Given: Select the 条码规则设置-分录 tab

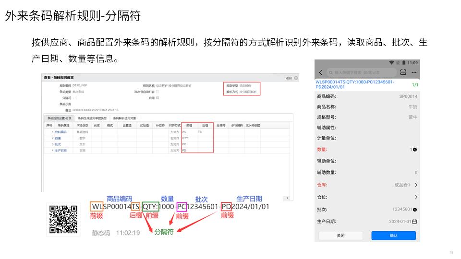Looking at the screenshot, I should tap(59, 118).
